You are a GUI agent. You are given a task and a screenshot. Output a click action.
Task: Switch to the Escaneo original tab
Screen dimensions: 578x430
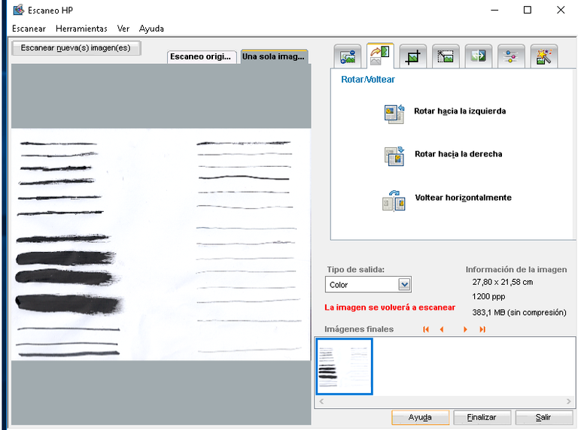coord(201,56)
